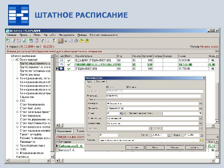224x168 pixels.
Task: Click the green refresh toolbar icon
Action: point(24,40)
